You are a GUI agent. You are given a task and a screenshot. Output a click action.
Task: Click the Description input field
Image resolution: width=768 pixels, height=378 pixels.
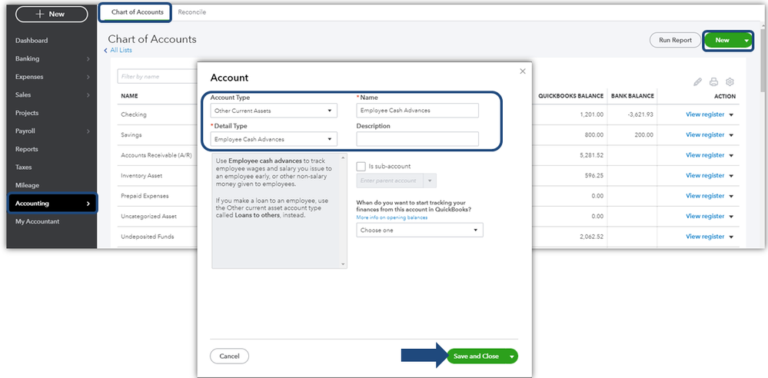click(417, 139)
